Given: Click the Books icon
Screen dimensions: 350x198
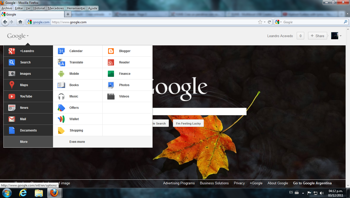Looking at the screenshot, I should click(x=61, y=85).
